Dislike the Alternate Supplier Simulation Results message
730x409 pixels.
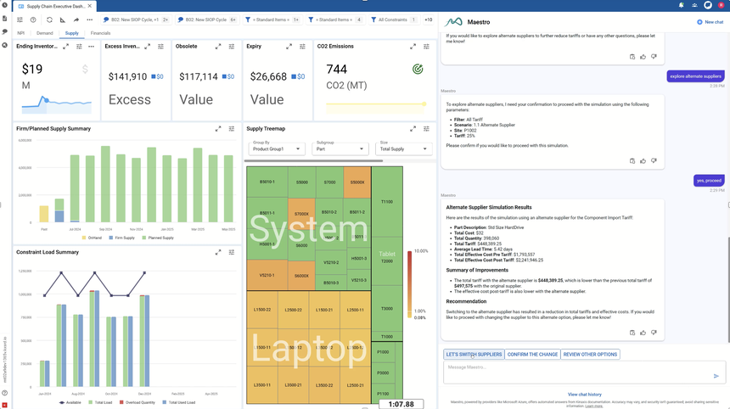tap(654, 333)
